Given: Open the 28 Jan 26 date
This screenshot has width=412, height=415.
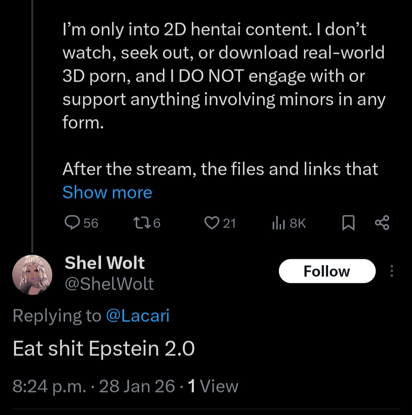Looking at the screenshot, I should (x=137, y=386).
